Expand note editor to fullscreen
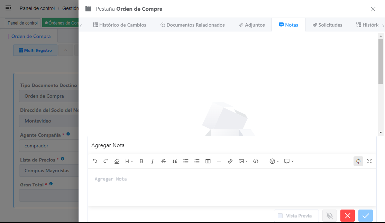The width and height of the screenshot is (385, 223). [x=369, y=161]
